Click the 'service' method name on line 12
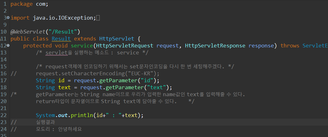This screenshot has width=328, height=137. click(x=82, y=46)
